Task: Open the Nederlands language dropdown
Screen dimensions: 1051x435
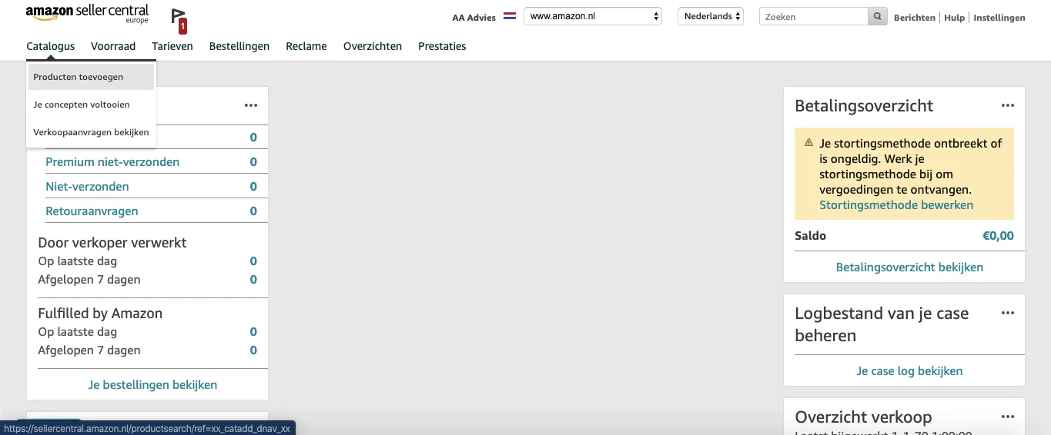Action: (x=711, y=16)
